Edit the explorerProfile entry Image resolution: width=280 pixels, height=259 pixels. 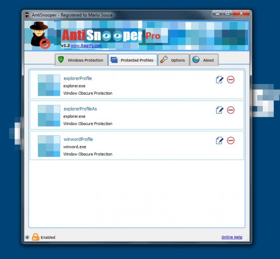pyautogui.click(x=219, y=80)
